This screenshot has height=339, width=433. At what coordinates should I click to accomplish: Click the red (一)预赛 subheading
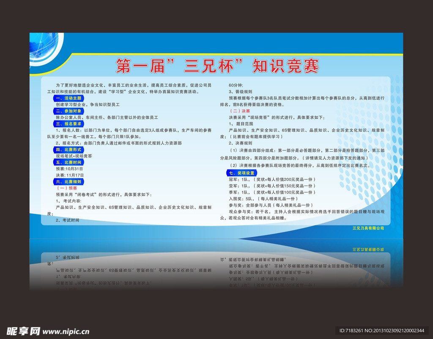point(67,188)
